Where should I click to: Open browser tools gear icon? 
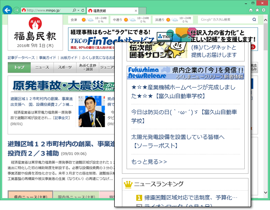[x=264, y=10]
